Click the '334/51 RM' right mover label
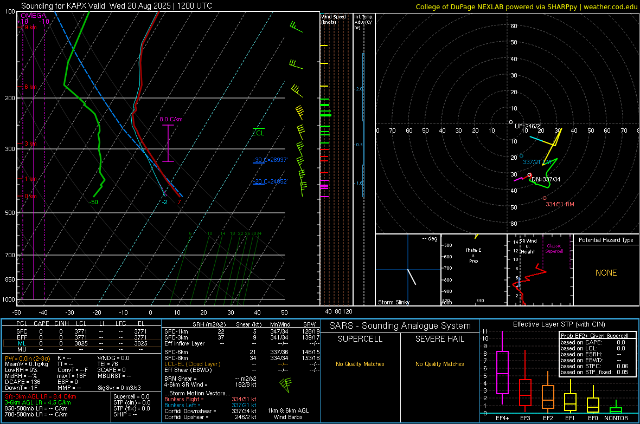Screen dimensions: 640x424 [560, 204]
